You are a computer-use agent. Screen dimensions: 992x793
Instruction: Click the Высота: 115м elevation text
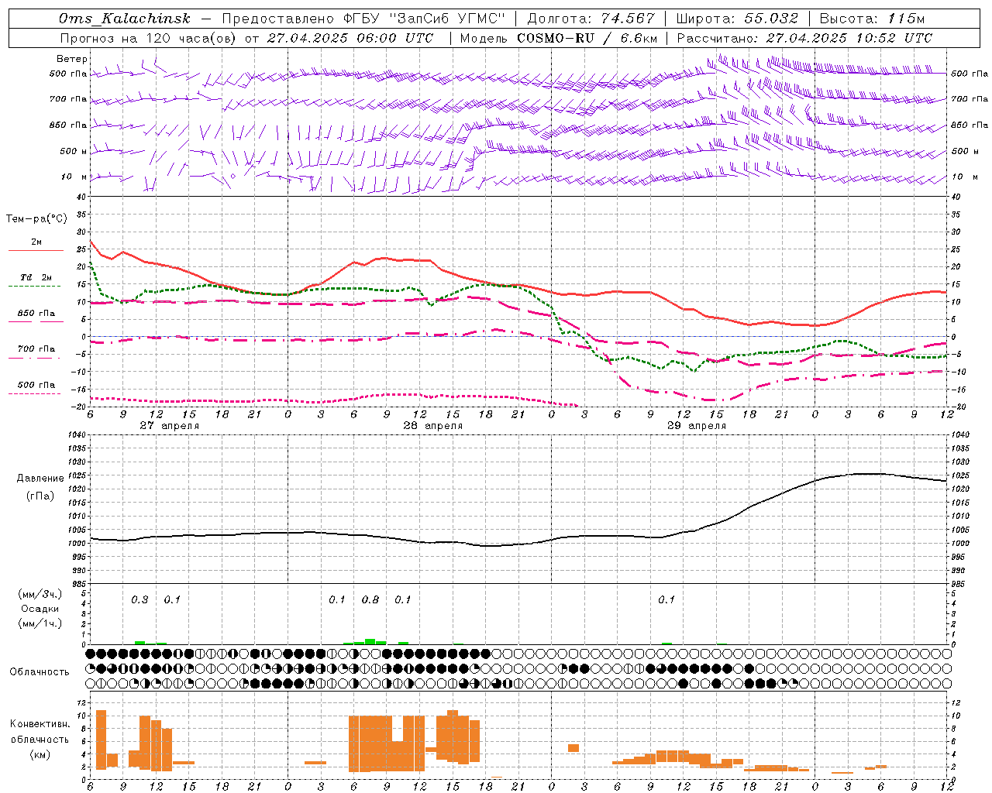[872, 19]
